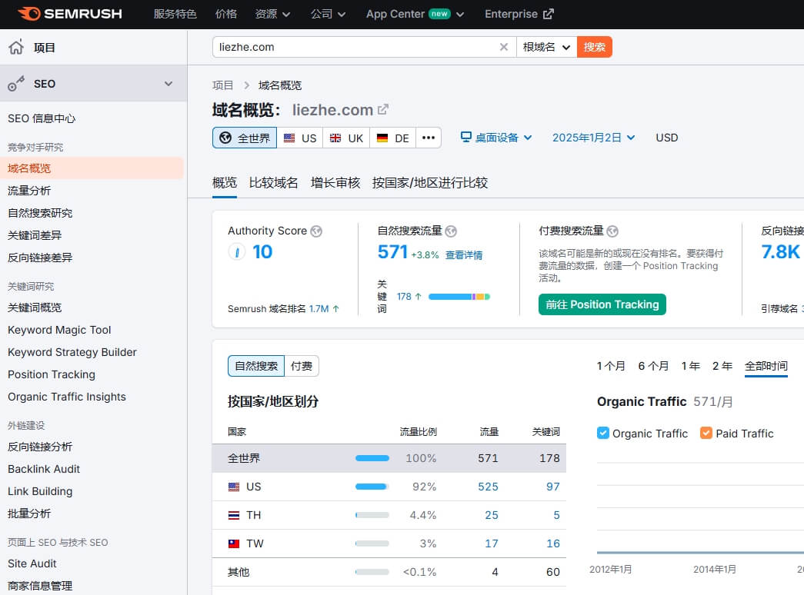This screenshot has width=804, height=595.
Task: Click the orange Search button
Action: tap(594, 47)
